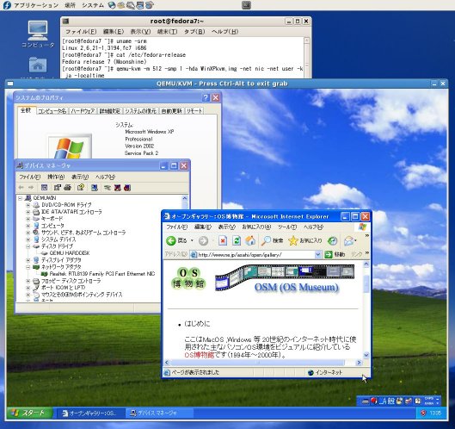Switch to the コンピュータ名 tab
This screenshot has height=429, width=455.
(x=52, y=111)
